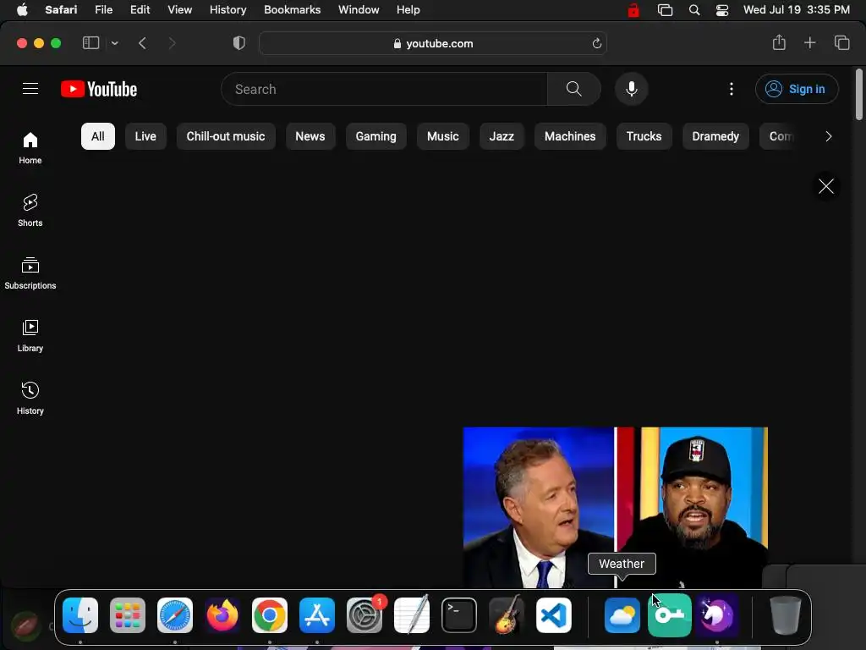Viewport: 866px width, 650px height.
Task: Click the menu bar date and time
Action: [x=797, y=10]
